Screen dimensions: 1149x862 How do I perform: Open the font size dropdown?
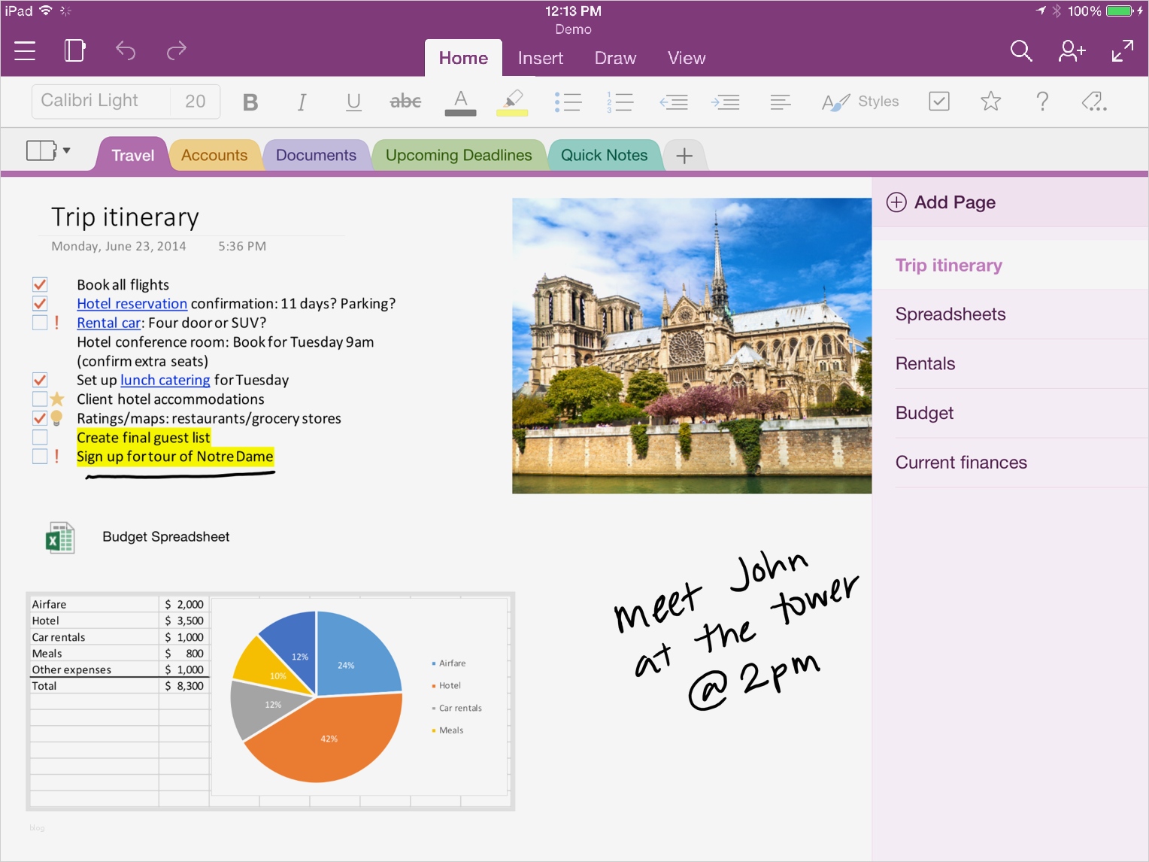pos(196,101)
